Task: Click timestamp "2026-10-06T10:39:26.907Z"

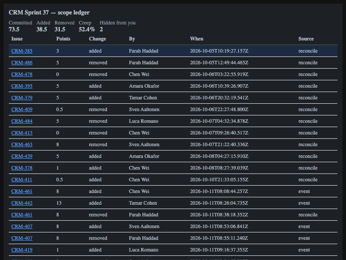Action: tap(219, 86)
